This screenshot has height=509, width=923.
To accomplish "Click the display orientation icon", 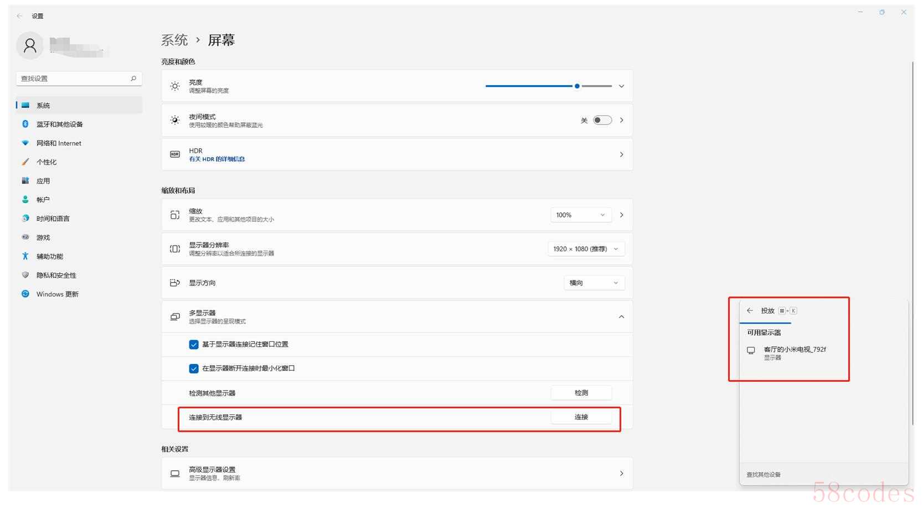I will (x=175, y=283).
